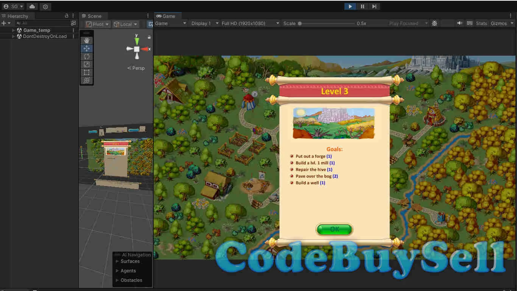
Task: Open the Game view mode dropdown
Action: tap(171, 23)
